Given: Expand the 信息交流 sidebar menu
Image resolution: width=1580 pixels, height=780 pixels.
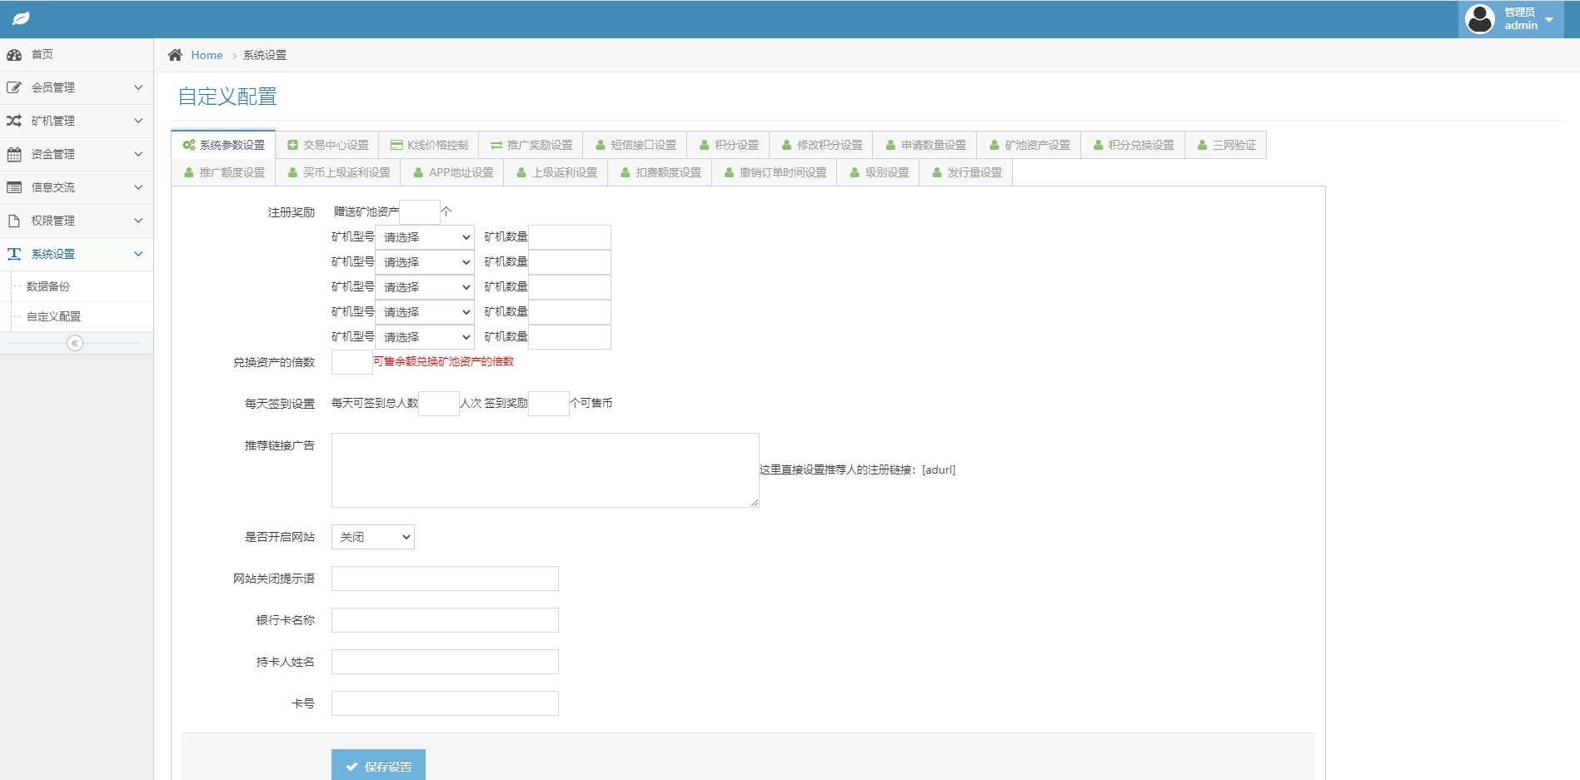Looking at the screenshot, I should [77, 187].
